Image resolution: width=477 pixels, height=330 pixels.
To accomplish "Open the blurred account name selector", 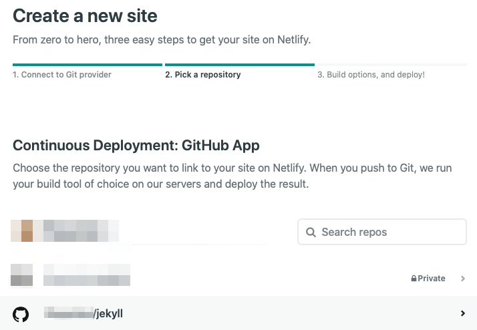I will click(80, 231).
